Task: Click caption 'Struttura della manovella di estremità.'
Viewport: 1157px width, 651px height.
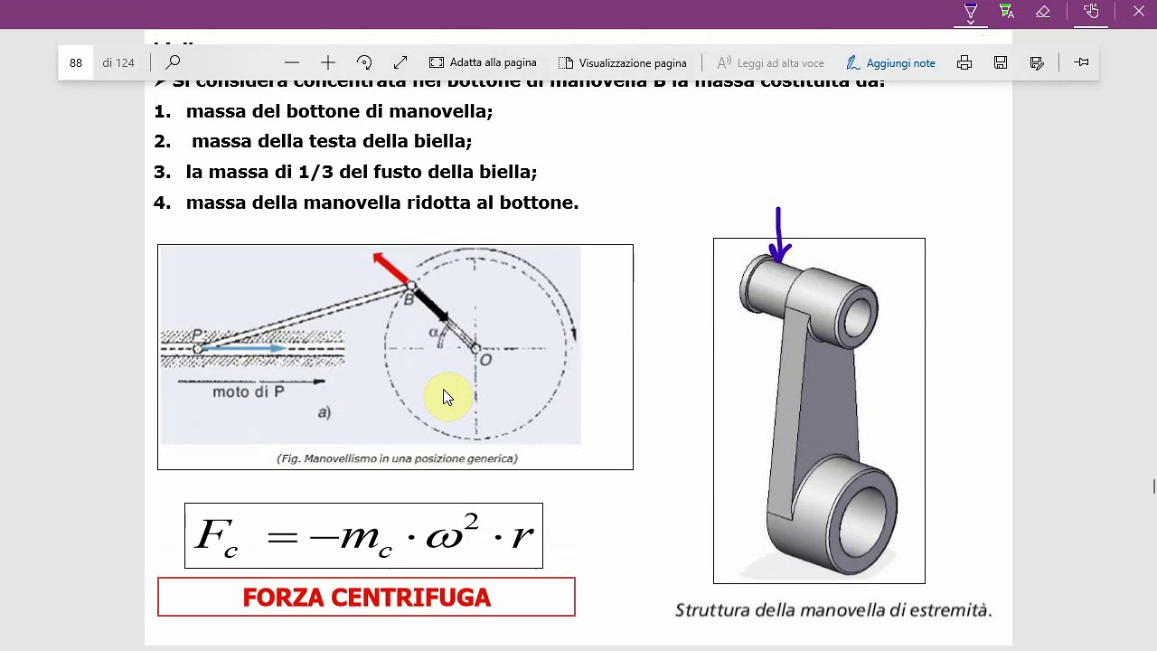Action: [833, 610]
